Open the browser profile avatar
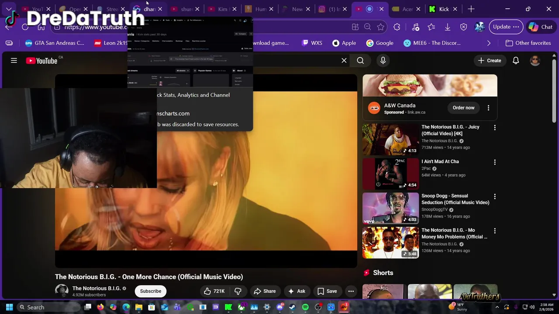Viewport: 559px width, 314px height. pyautogui.click(x=480, y=27)
